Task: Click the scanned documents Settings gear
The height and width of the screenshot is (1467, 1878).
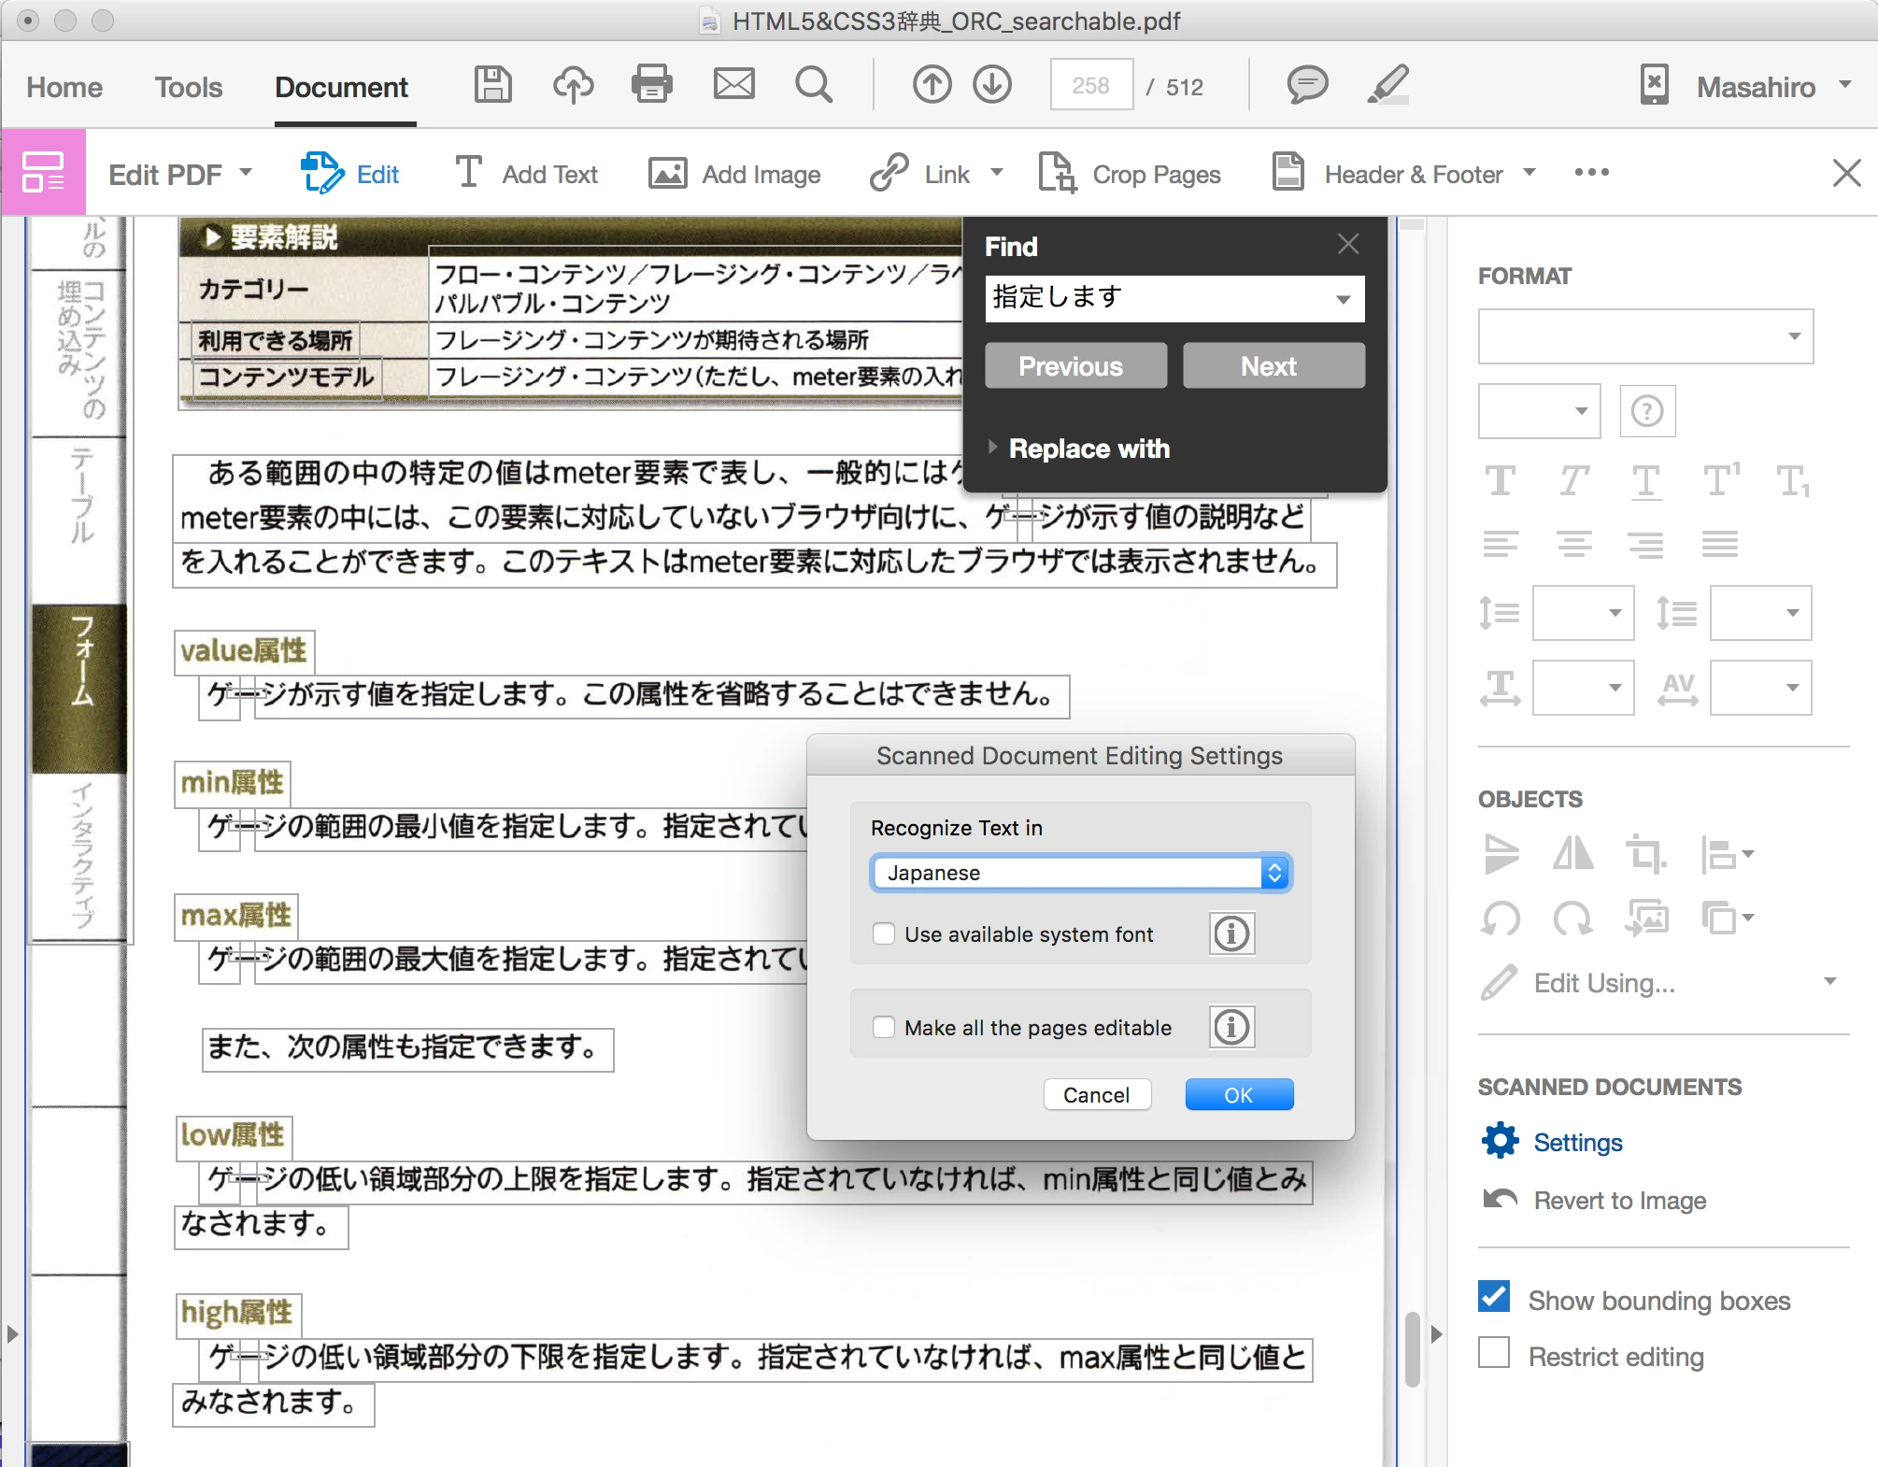Action: [1501, 1141]
